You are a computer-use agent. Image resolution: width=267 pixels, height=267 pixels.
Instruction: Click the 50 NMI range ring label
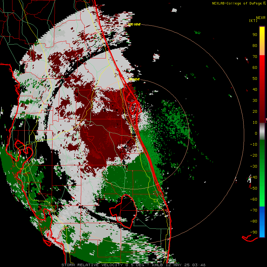point(134,79)
